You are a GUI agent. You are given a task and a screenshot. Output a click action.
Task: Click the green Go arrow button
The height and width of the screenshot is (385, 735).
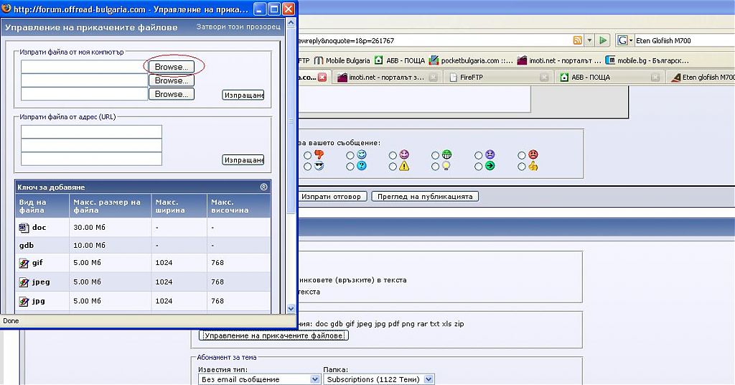click(603, 40)
